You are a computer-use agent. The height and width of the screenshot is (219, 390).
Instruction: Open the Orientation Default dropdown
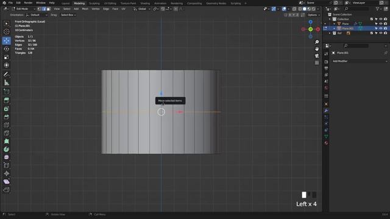pyautogui.click(x=37, y=15)
